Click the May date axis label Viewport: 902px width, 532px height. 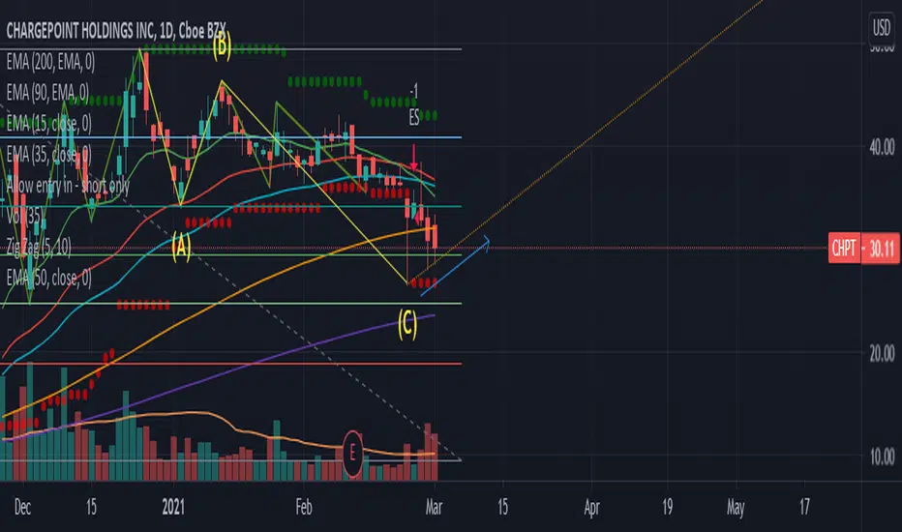[736, 507]
